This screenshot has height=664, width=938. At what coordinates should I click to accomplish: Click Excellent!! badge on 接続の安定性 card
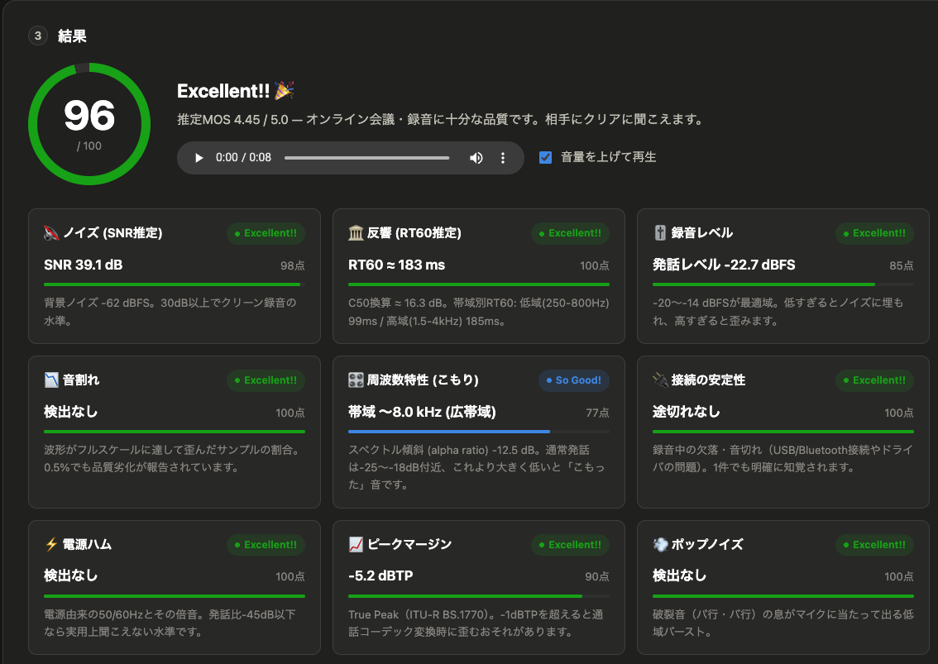coord(874,380)
